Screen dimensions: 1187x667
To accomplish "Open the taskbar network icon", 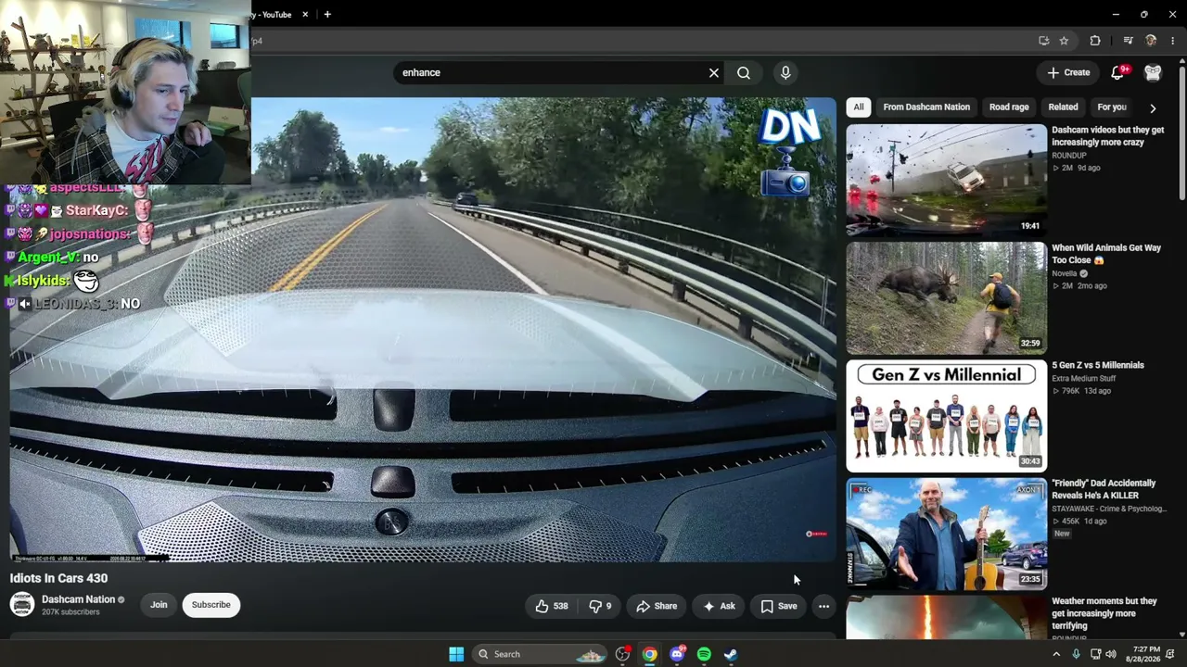I will (x=1095, y=654).
